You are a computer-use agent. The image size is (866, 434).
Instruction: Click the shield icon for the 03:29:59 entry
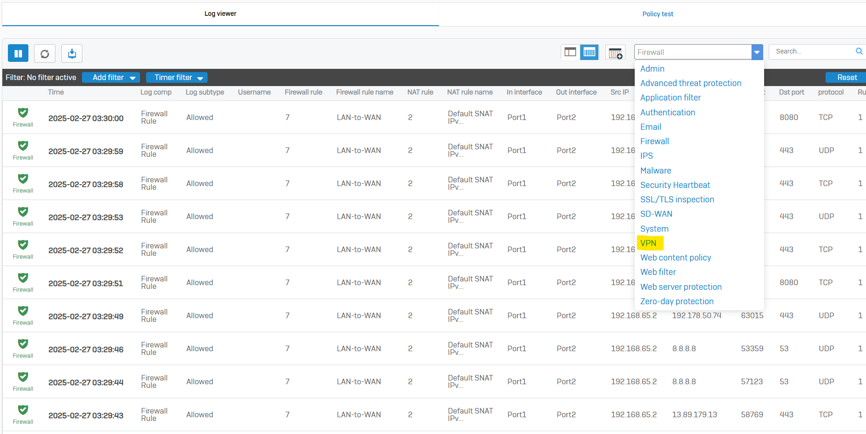pyautogui.click(x=23, y=146)
